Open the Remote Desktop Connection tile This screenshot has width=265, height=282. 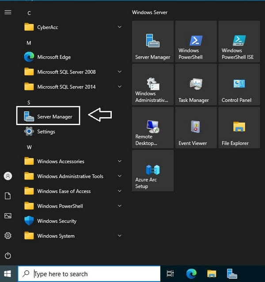click(x=153, y=128)
